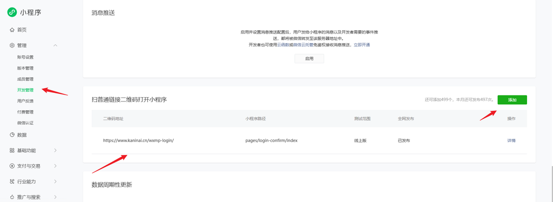Image resolution: width=553 pixels, height=202 pixels.
Task: Open 成员管理 in the sidebar
Action: 25,79
